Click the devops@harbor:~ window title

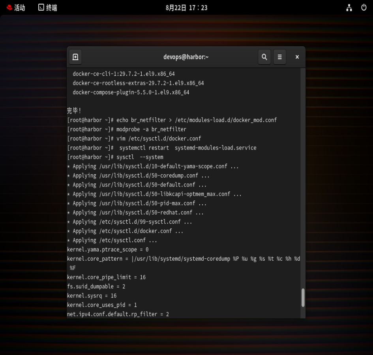pos(186,57)
